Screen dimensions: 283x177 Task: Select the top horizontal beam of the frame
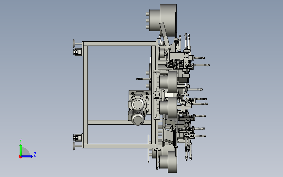[x=119, y=44]
